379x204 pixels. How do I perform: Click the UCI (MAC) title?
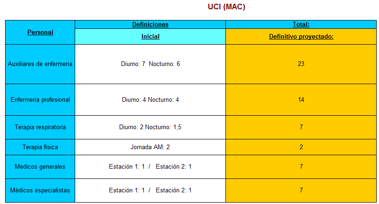click(x=226, y=7)
